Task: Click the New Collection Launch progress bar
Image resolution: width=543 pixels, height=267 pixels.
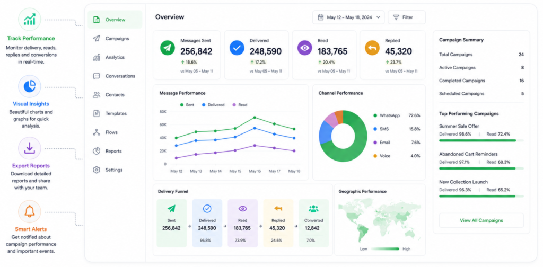Action: [481, 196]
